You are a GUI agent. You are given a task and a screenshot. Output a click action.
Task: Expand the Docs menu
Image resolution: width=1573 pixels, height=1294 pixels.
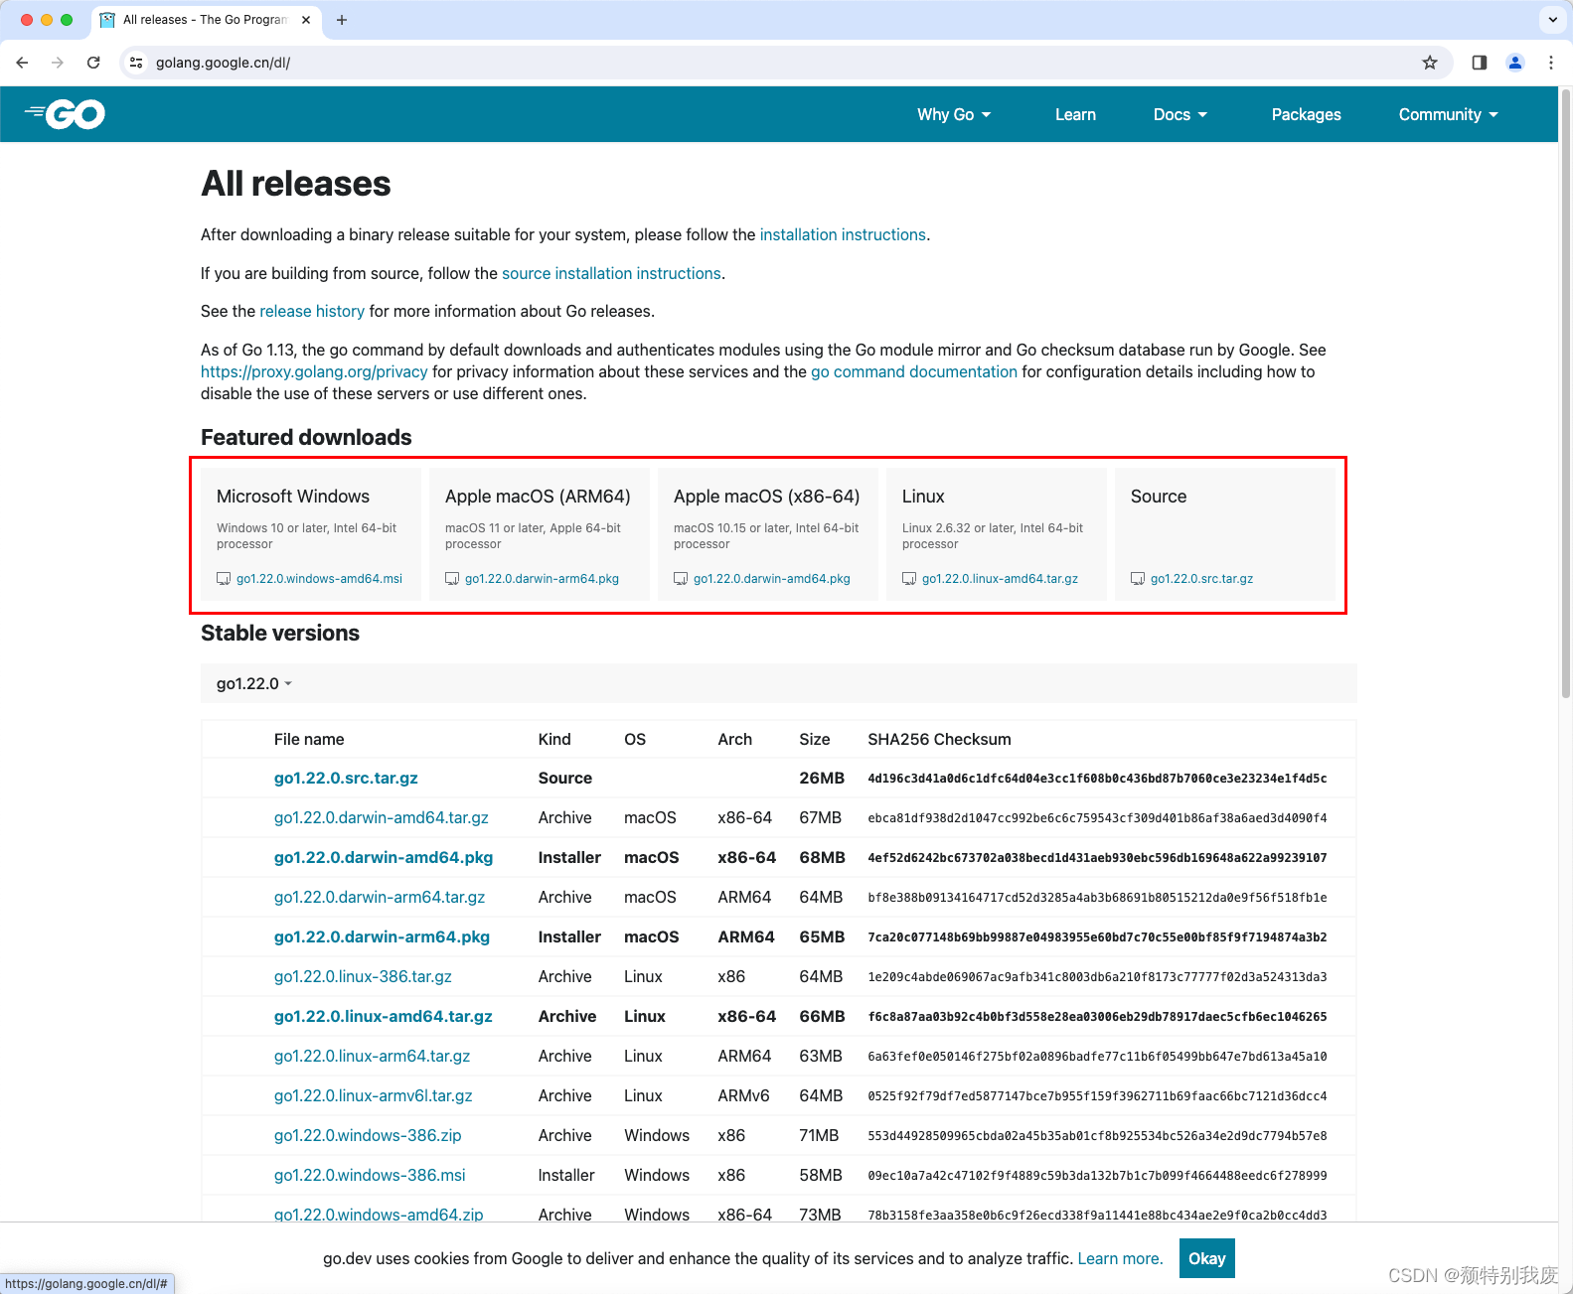click(x=1180, y=114)
